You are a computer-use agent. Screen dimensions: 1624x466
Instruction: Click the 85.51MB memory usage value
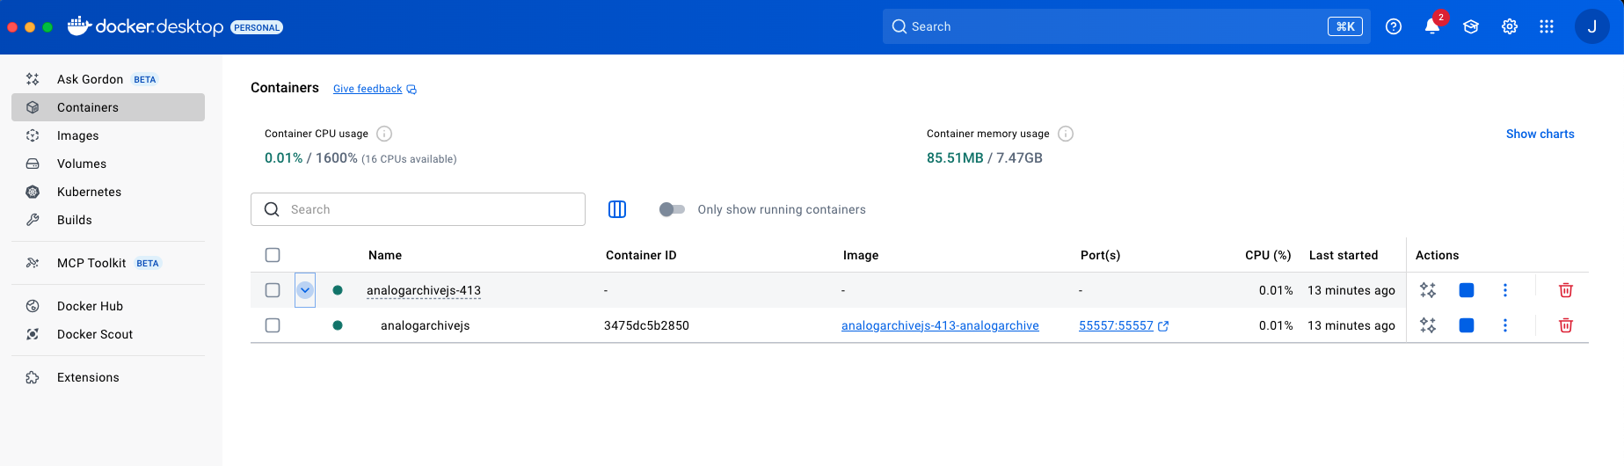(955, 158)
